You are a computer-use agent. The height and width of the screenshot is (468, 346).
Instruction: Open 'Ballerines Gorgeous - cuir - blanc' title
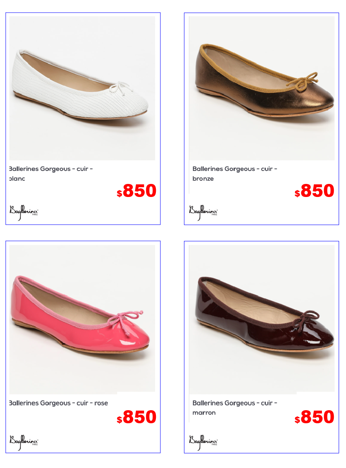(51, 174)
